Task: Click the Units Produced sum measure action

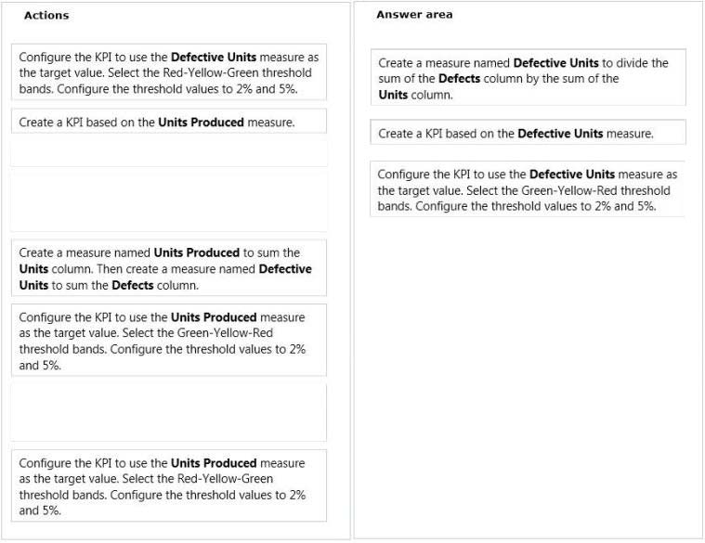Action: pos(169,268)
